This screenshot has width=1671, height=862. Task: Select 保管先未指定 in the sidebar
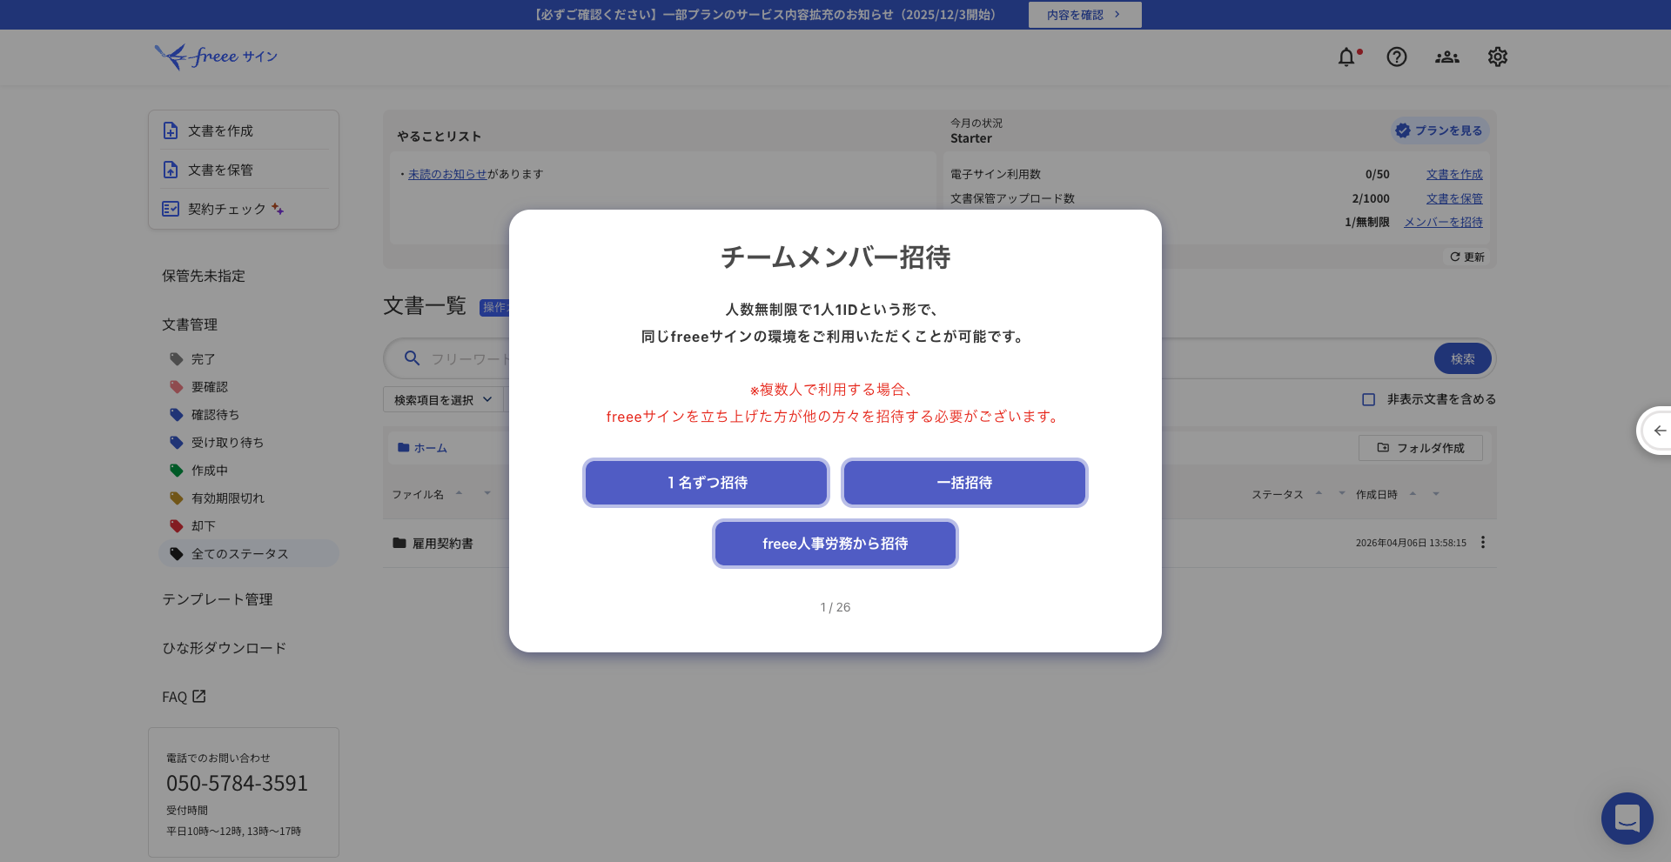click(x=204, y=276)
